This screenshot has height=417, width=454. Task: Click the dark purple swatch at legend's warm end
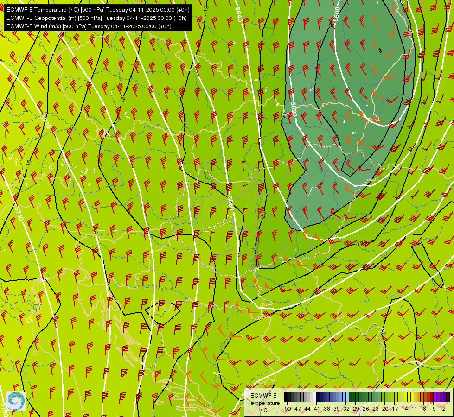click(x=448, y=397)
